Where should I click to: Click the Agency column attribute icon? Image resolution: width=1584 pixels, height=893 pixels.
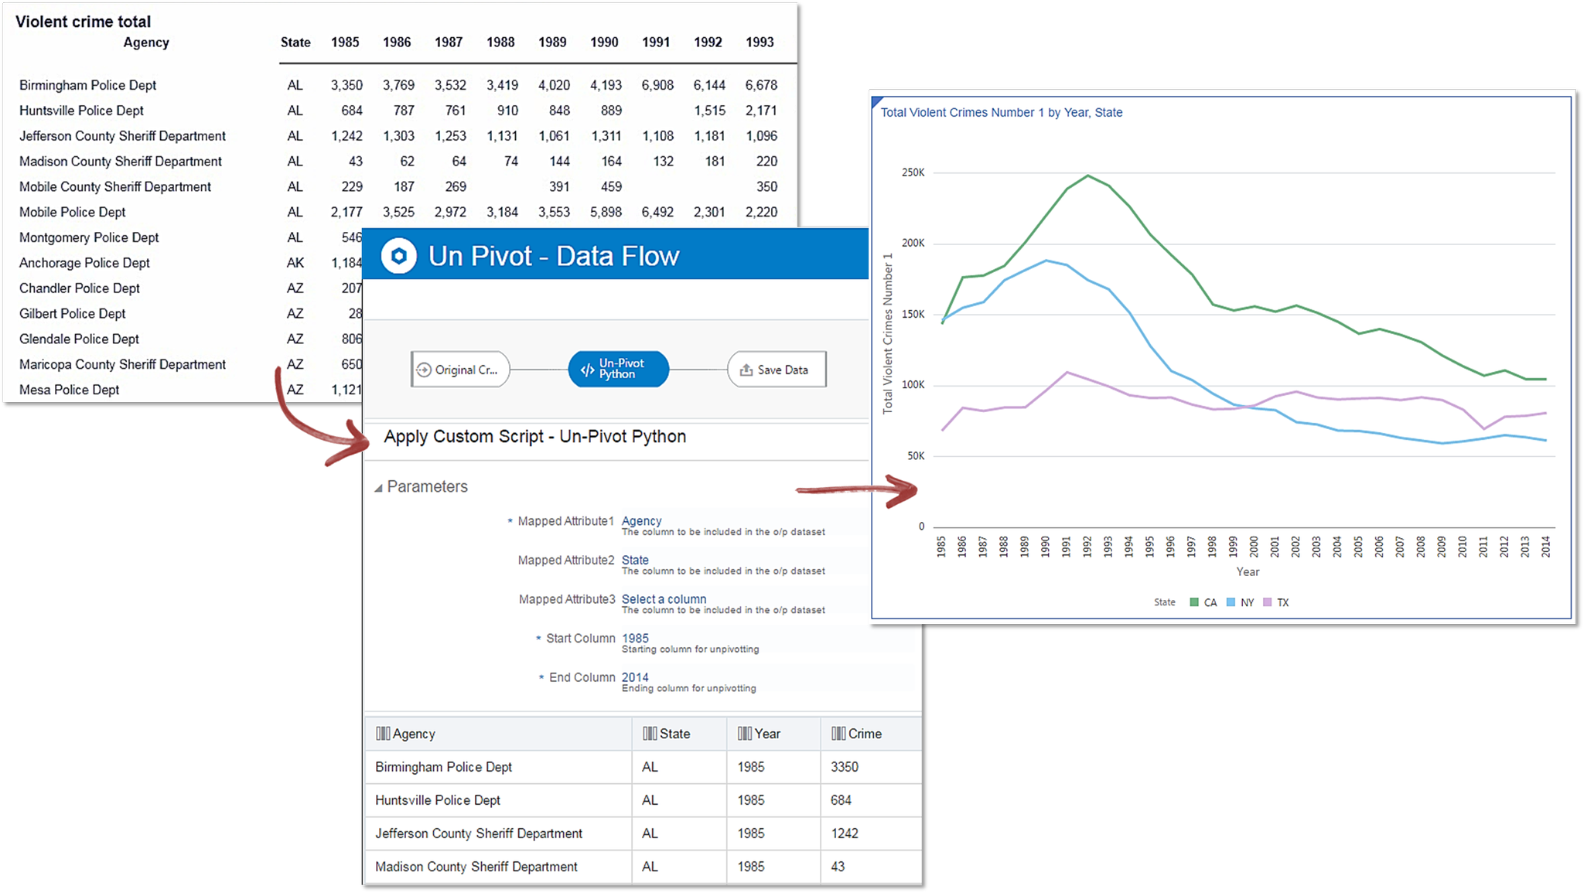pos(383,733)
